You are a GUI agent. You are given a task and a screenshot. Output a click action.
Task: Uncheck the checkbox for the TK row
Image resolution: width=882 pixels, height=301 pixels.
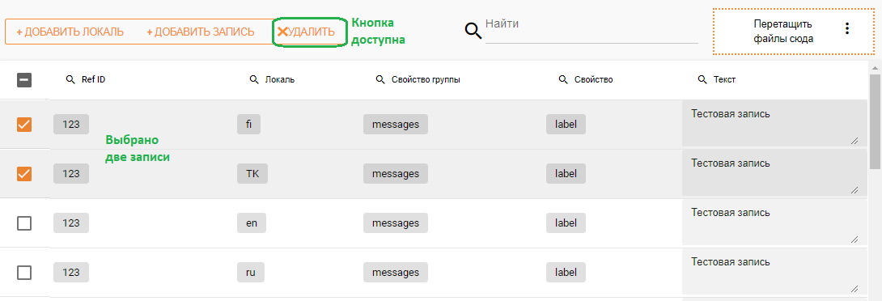tap(24, 174)
